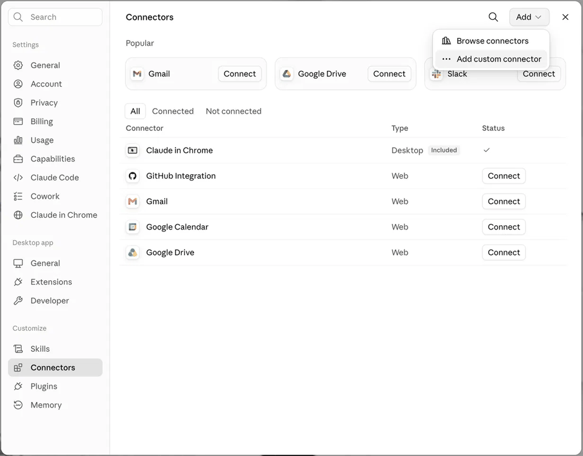
Task: Go to Usage settings
Action: point(55,140)
